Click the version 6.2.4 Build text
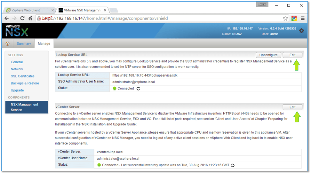The image size is (311, 174). (283, 28)
